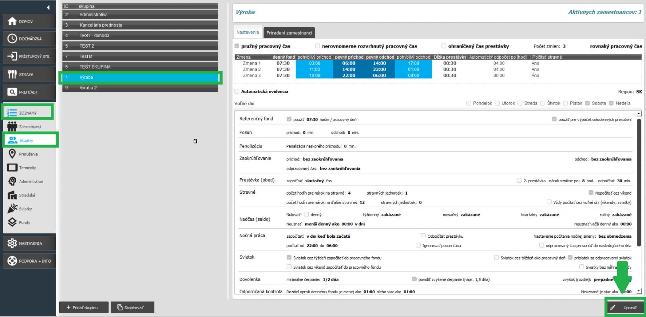Screen dimensions: 646x317
Task: Collapse the left sidebar with arrow
Action: pyautogui.click(x=48, y=8)
